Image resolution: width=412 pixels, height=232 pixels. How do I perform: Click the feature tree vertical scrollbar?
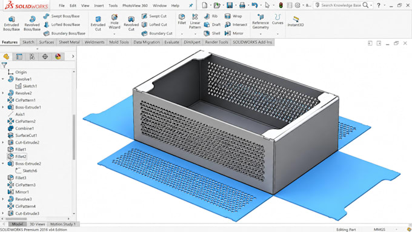tap(74, 137)
